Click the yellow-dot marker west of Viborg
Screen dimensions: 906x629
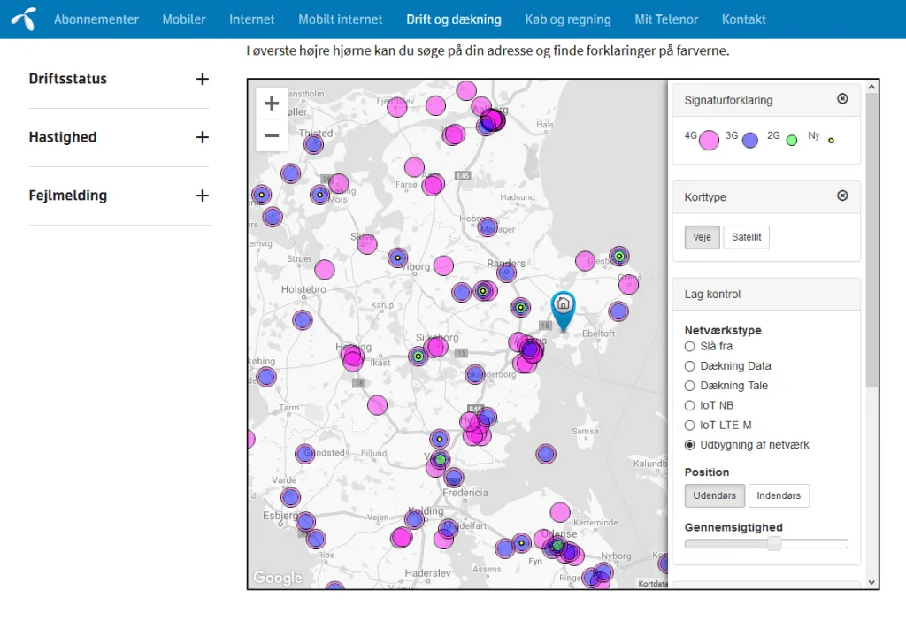pos(397,257)
